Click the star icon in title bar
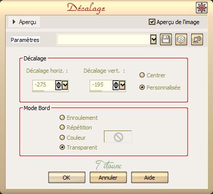The width and height of the screenshot is (213, 194). click(202, 8)
